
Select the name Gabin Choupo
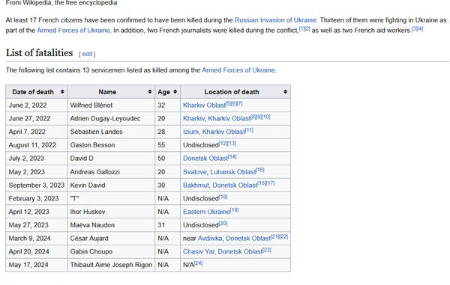91,251
